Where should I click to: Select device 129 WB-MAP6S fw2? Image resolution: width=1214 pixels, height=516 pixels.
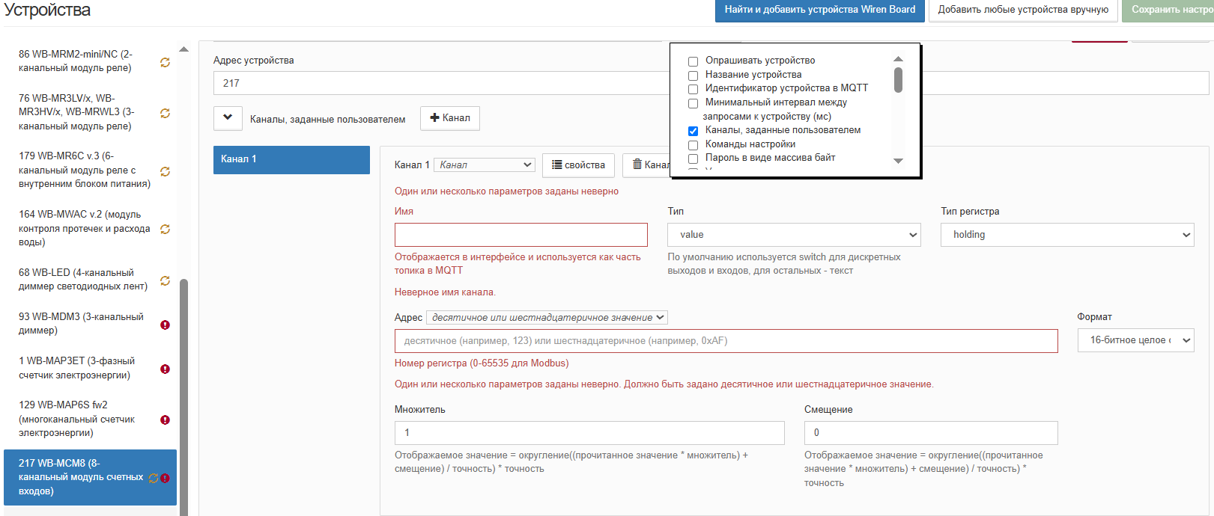tap(90, 419)
